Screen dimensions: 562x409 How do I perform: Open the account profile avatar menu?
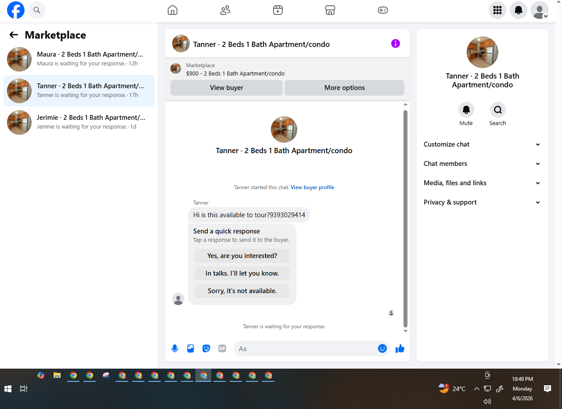[540, 10]
